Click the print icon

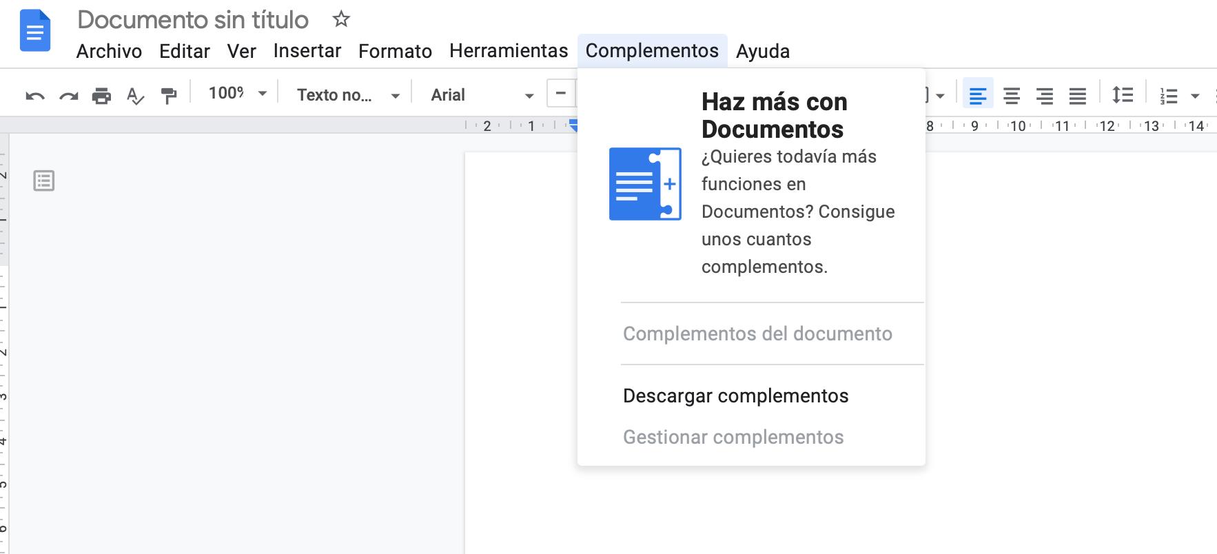pyautogui.click(x=101, y=96)
